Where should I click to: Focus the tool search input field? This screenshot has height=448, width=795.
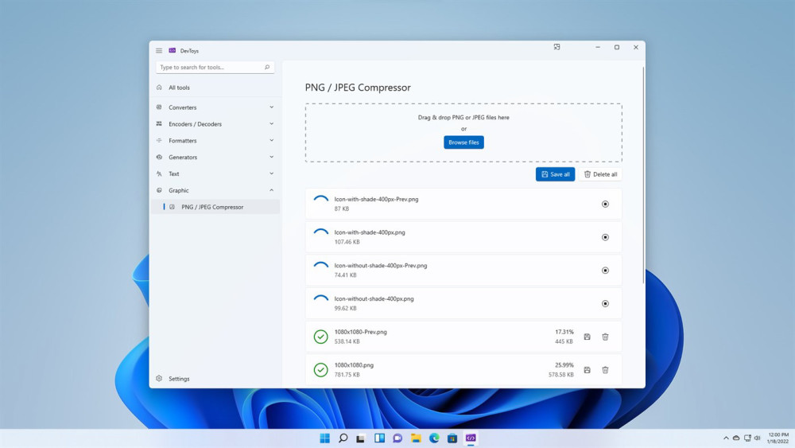[208, 68]
